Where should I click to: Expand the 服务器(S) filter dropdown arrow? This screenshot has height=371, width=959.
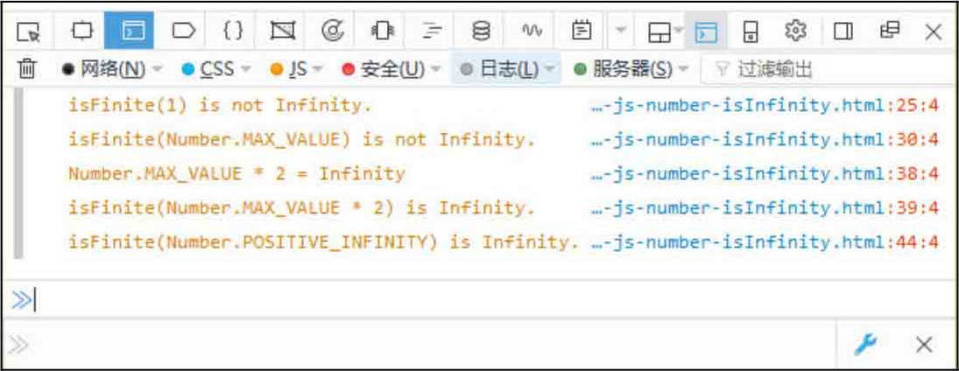682,69
